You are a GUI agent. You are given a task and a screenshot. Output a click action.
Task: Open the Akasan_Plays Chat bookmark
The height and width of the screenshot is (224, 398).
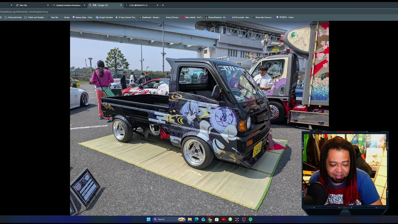click(x=82, y=17)
